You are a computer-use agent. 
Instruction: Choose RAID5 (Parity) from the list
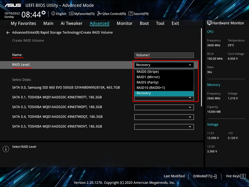[x=164, y=82]
